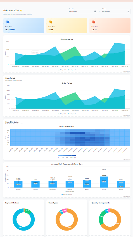Click the To Date input field
The height and width of the screenshot is (237, 133).
pyautogui.click(x=116, y=11)
